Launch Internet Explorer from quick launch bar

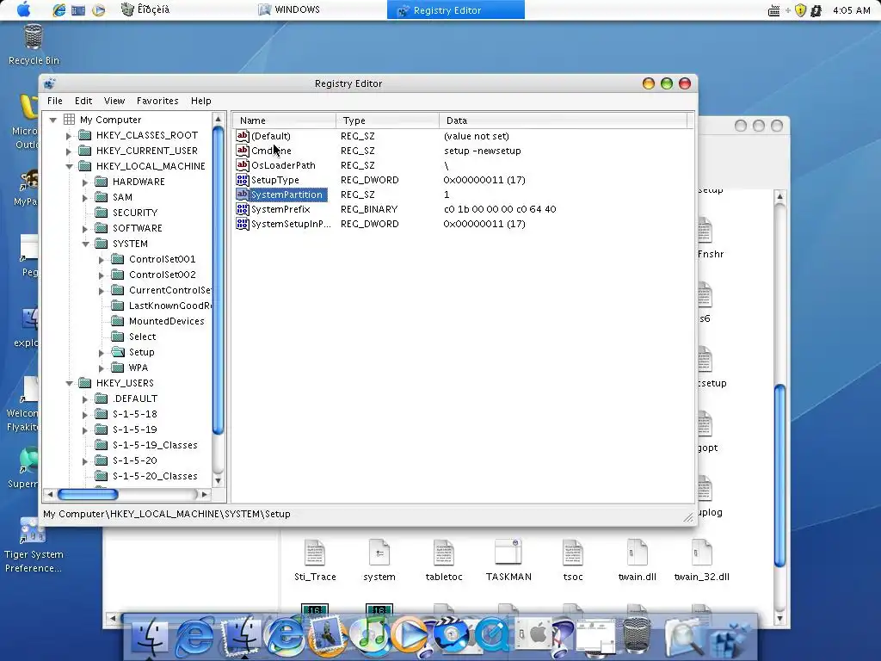tap(59, 9)
